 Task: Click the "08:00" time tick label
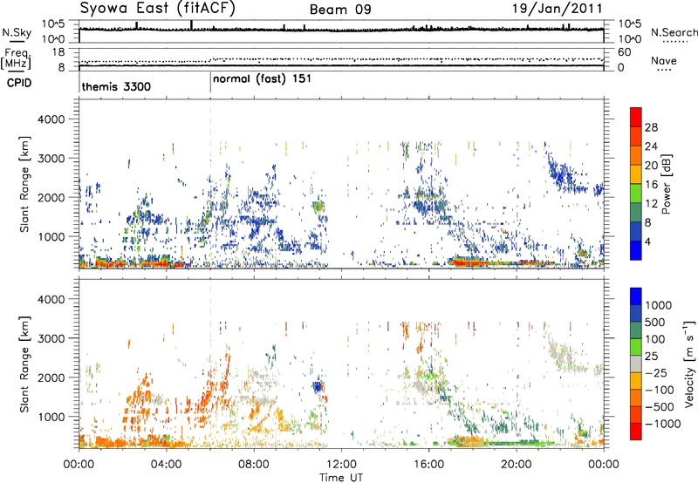coord(254,465)
